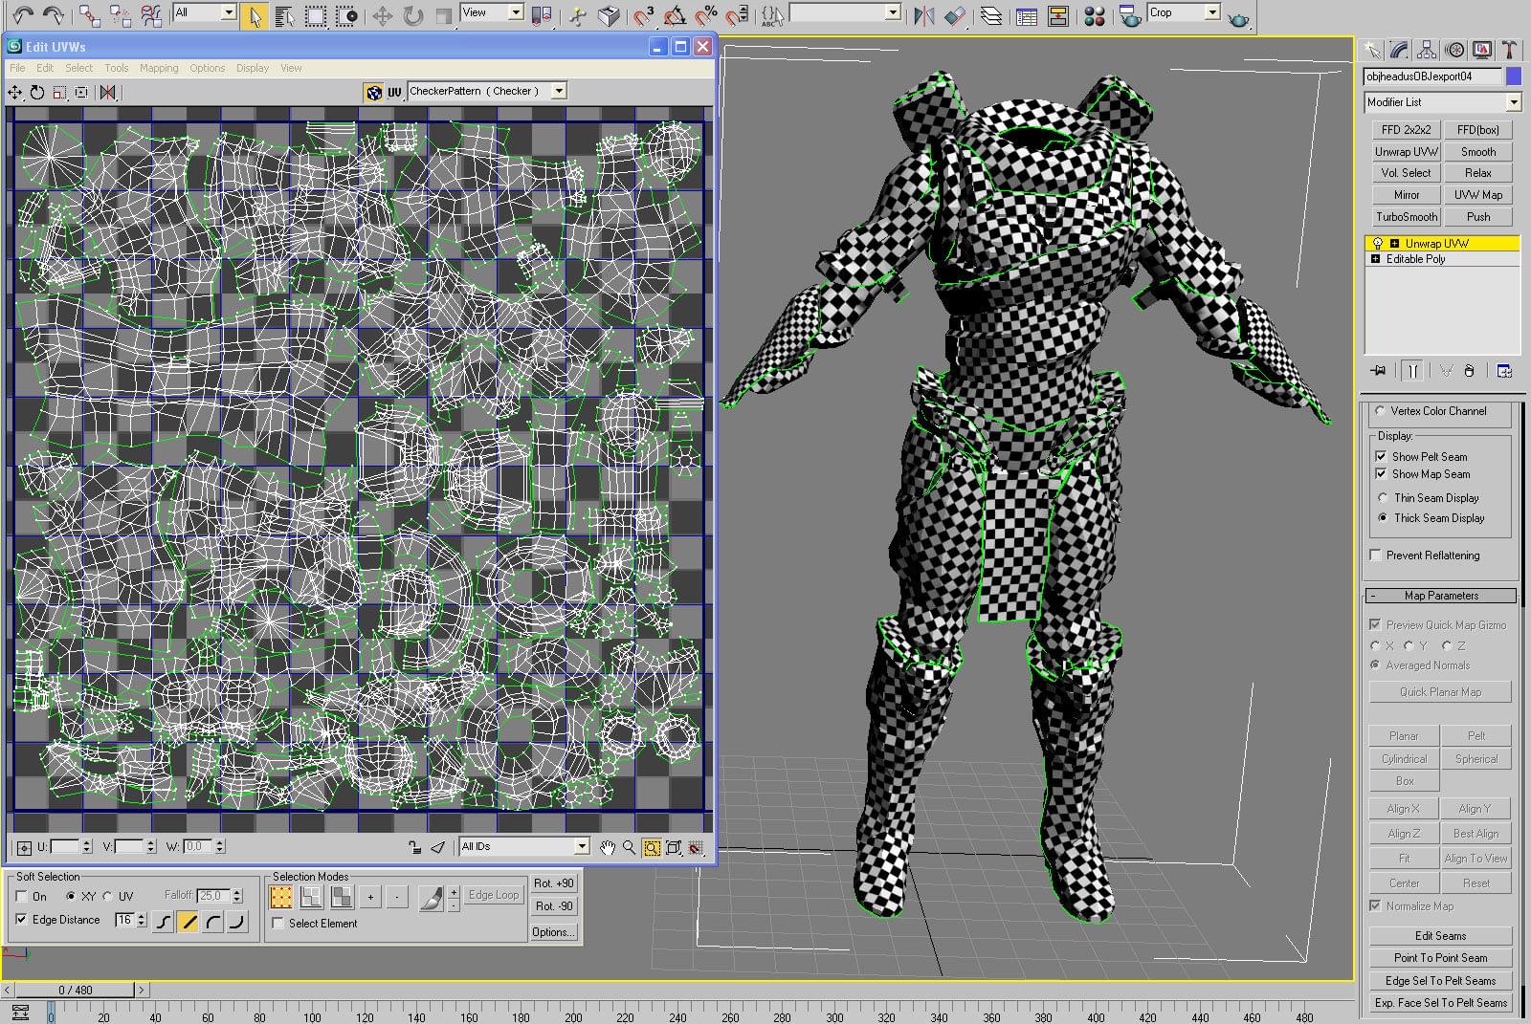Expand the Editable Poly stack entry
1531x1024 pixels.
point(1376,259)
